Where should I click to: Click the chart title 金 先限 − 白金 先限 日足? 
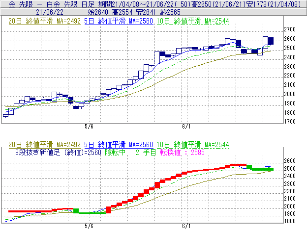click(52, 4)
